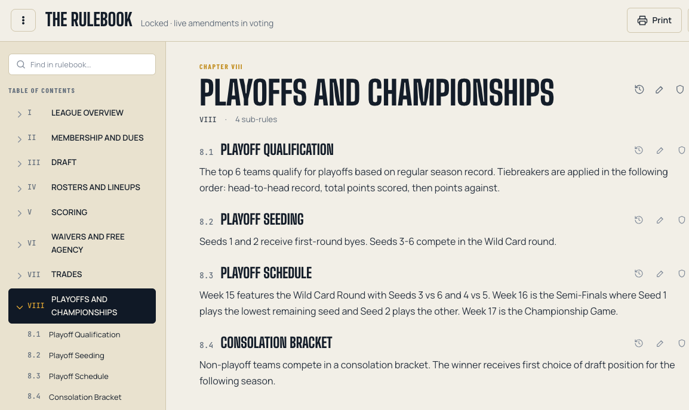Open history for rule 8.1 Playoff Qualification

coord(639,150)
